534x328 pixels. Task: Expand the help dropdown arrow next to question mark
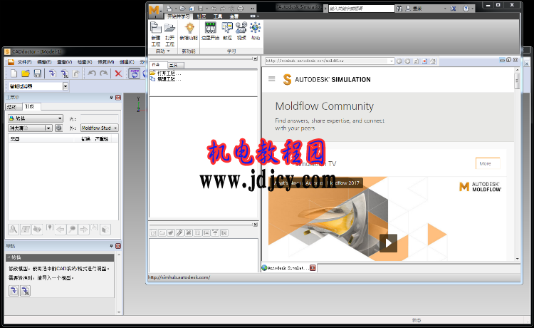(472, 9)
